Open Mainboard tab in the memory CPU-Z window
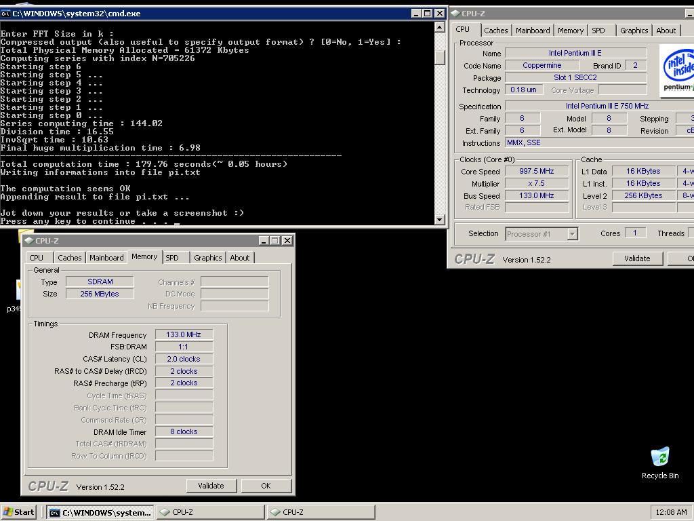 click(106, 258)
